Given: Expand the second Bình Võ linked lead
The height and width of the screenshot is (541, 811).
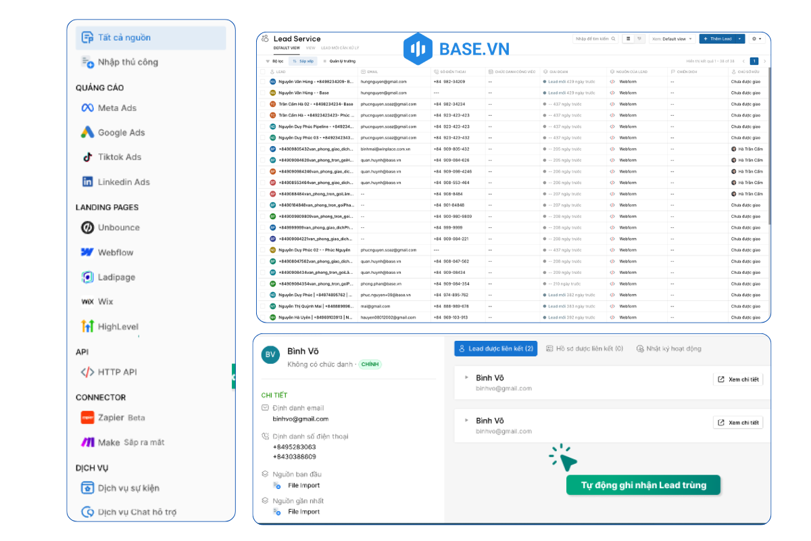Looking at the screenshot, I should click(466, 421).
